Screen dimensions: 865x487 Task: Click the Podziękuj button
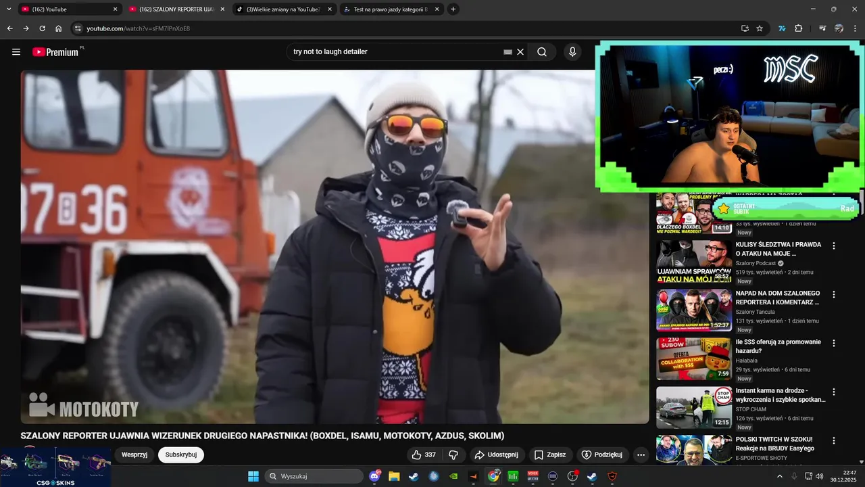coord(602,455)
